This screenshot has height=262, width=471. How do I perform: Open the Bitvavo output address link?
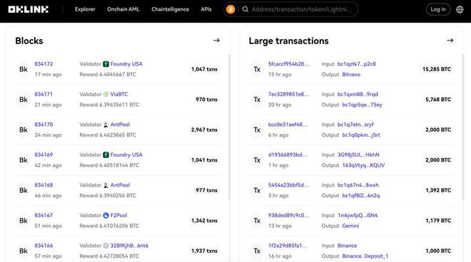351,74
